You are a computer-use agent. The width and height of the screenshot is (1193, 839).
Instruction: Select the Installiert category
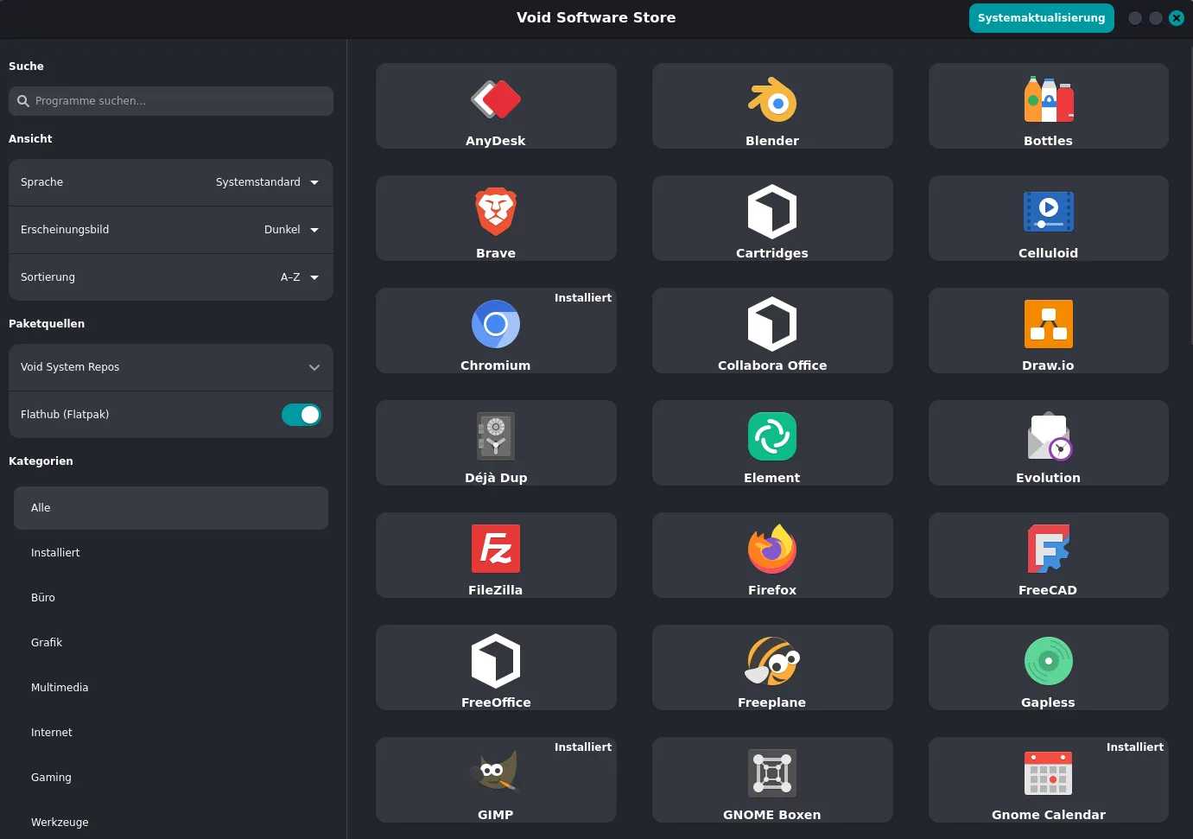pos(55,553)
